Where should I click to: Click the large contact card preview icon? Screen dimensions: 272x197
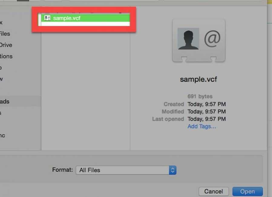(198, 41)
